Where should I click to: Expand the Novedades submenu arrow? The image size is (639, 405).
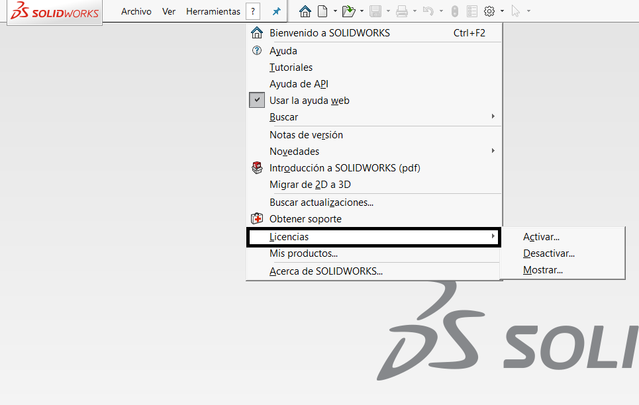493,151
